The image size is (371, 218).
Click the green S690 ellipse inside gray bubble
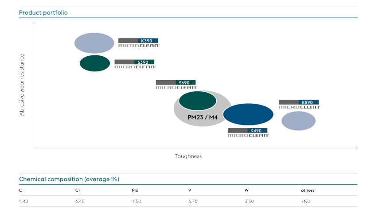click(x=198, y=101)
